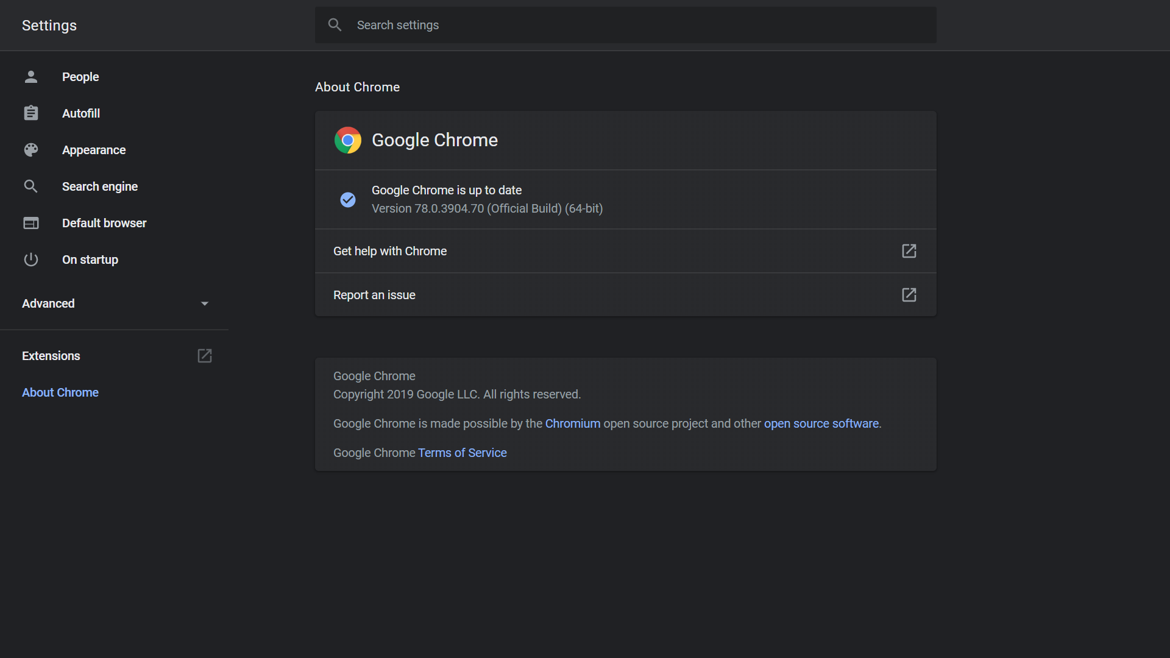Viewport: 1170px width, 658px height.
Task: Open the Chromium project link
Action: click(573, 423)
